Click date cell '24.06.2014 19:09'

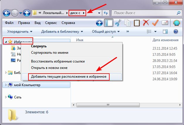(165, 79)
